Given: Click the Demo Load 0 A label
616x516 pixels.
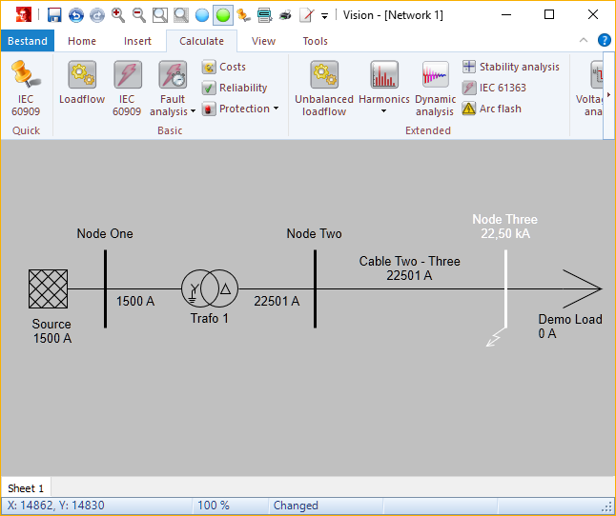Looking at the screenshot, I should tap(569, 327).
